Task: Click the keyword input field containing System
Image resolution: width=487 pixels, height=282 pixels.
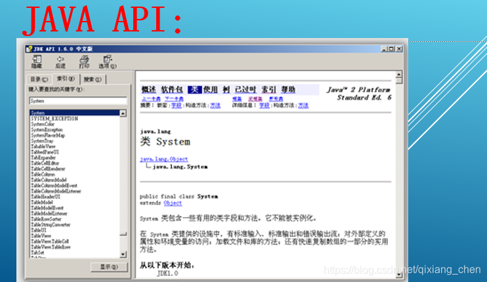Action: coord(78,101)
